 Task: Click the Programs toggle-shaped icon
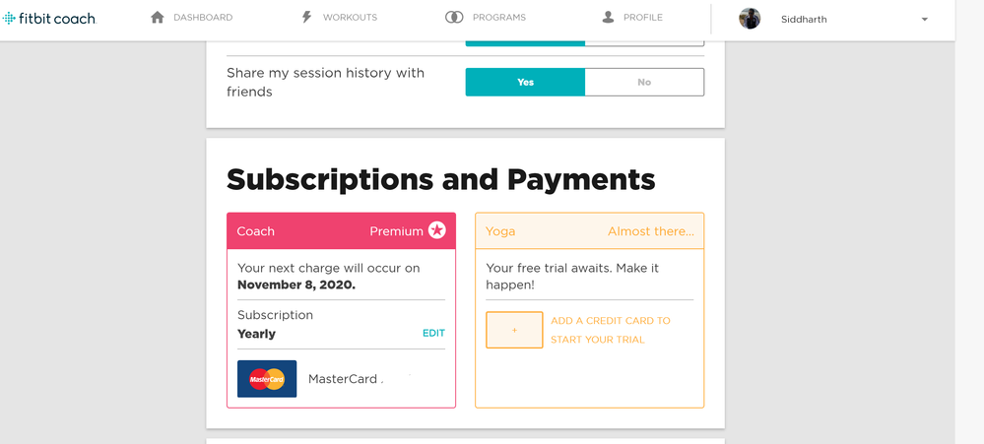point(454,17)
